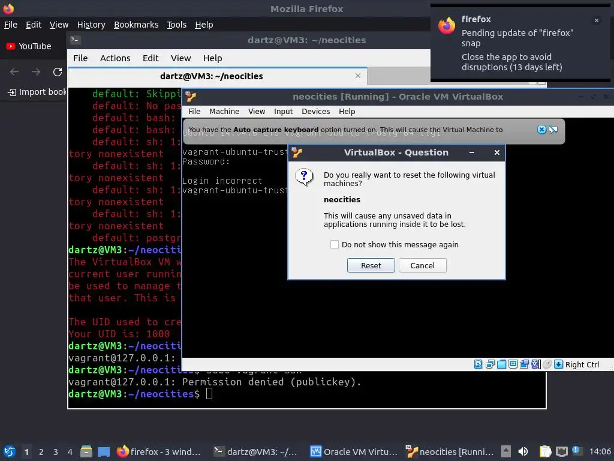The width and height of the screenshot is (614, 461).
Task: Click the Cancel button in Question dialog
Action: 422,265
